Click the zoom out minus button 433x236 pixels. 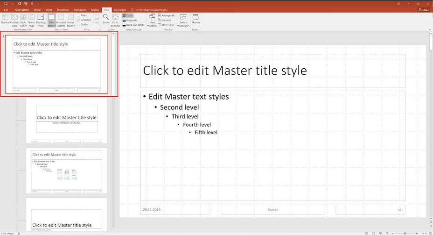392,234
